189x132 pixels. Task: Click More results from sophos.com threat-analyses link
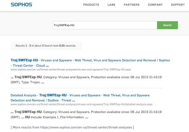tap(72, 127)
